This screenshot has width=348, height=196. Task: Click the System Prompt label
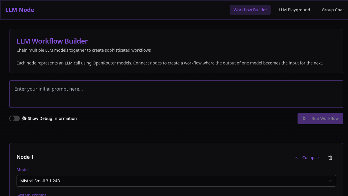point(31,195)
